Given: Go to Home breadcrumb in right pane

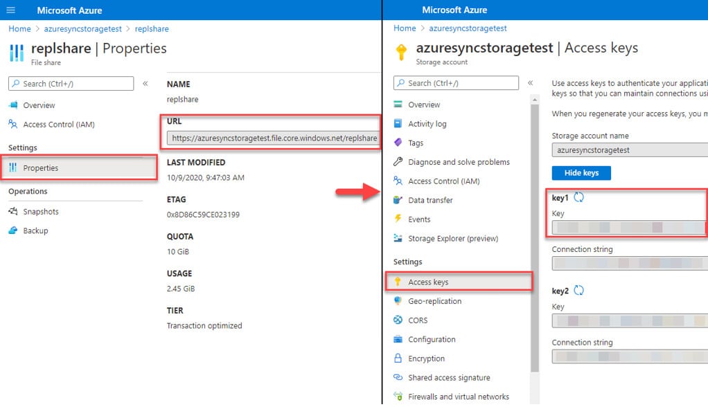Looking at the screenshot, I should pyautogui.click(x=405, y=28).
